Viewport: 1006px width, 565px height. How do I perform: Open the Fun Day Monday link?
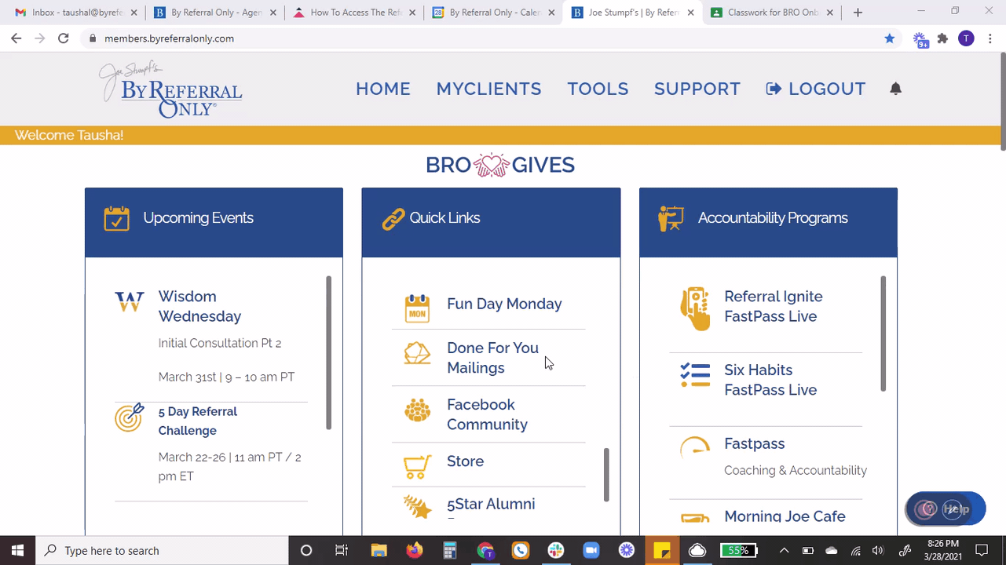pos(504,304)
